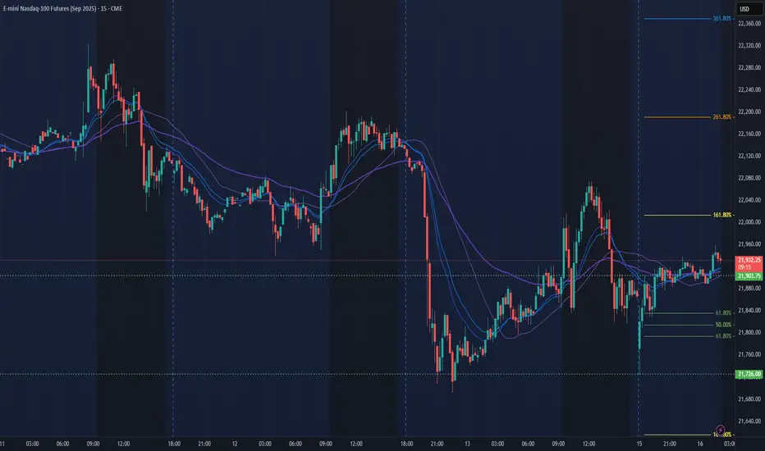The height and width of the screenshot is (451, 765).
Task: Click the 21,760.00 price axis value
Action: 749,354
